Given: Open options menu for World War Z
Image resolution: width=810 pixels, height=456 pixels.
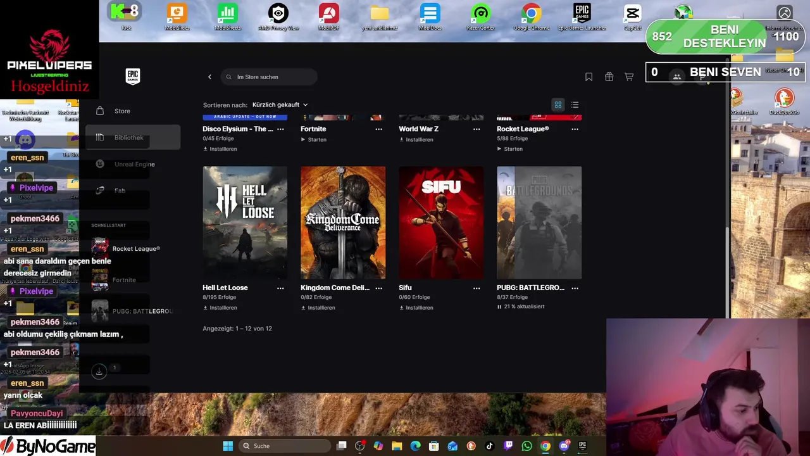Looking at the screenshot, I should pyautogui.click(x=477, y=129).
